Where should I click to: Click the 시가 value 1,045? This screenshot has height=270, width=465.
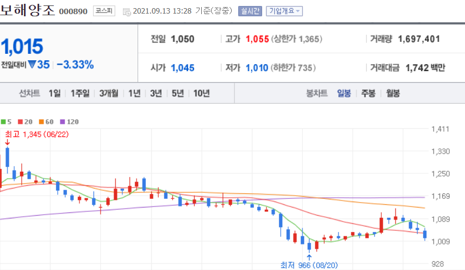pyautogui.click(x=183, y=68)
